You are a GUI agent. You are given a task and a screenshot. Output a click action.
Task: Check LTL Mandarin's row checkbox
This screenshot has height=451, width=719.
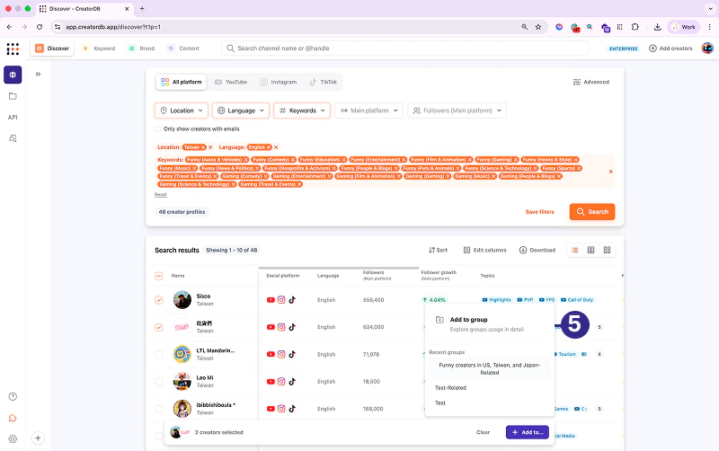[x=159, y=354]
